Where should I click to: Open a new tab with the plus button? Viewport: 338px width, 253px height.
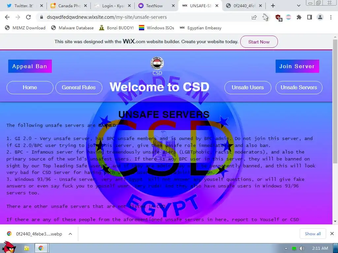[x=273, y=6]
